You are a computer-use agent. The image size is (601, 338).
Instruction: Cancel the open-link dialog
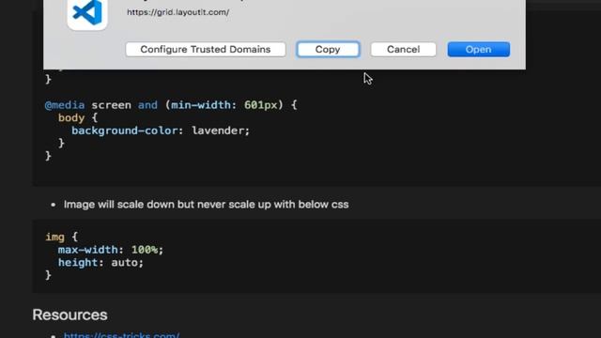coord(403,50)
